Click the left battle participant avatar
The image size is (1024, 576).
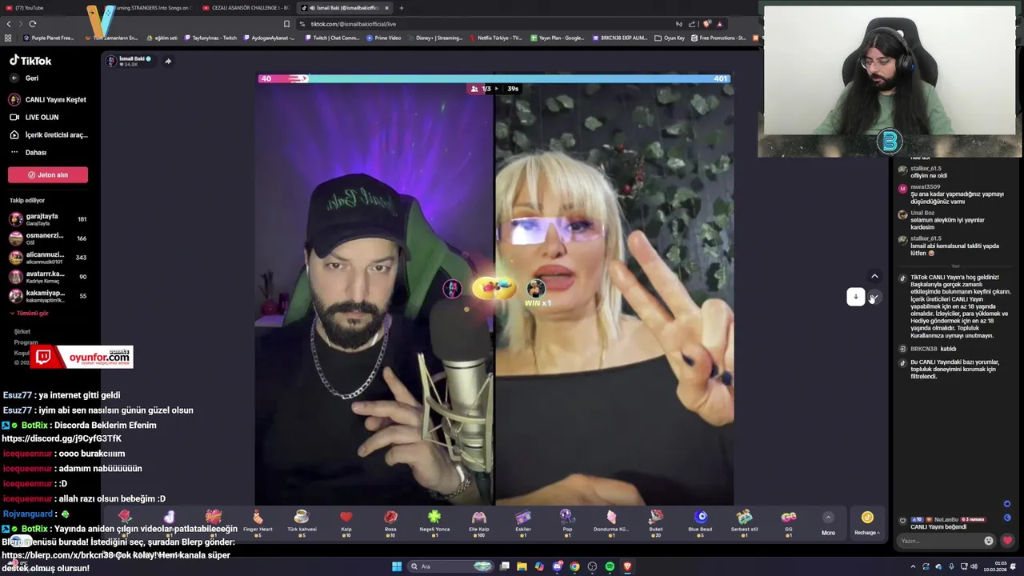coord(452,290)
